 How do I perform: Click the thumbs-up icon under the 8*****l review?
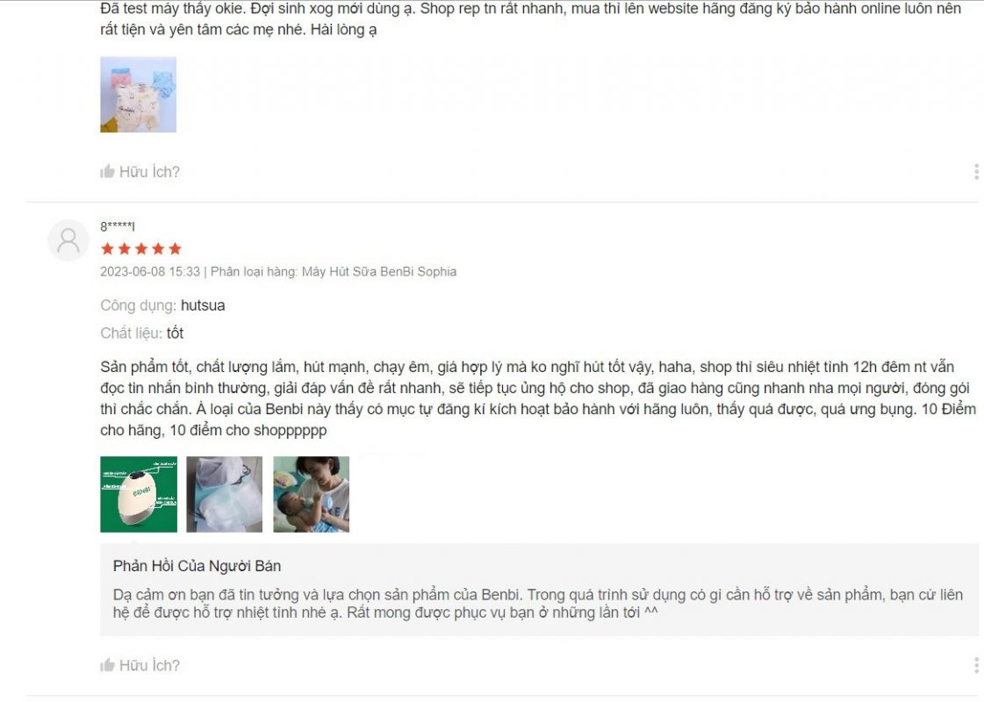(107, 665)
